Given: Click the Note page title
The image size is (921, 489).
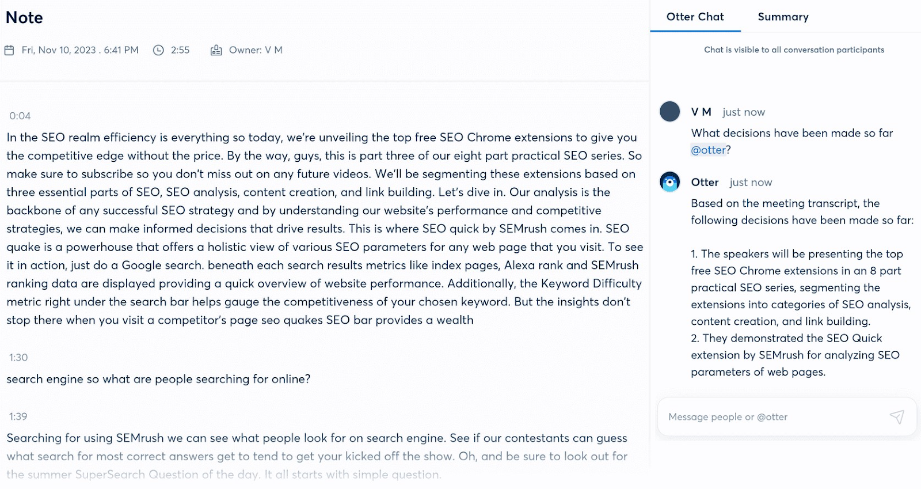Looking at the screenshot, I should 24,17.
